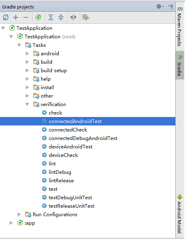The image size is (185, 240).
Task: Click gear icon beside testDebugUnitTest
Action: tap(44, 198)
